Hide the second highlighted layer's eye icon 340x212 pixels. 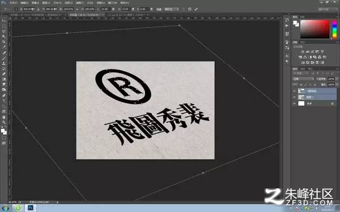point(294,97)
